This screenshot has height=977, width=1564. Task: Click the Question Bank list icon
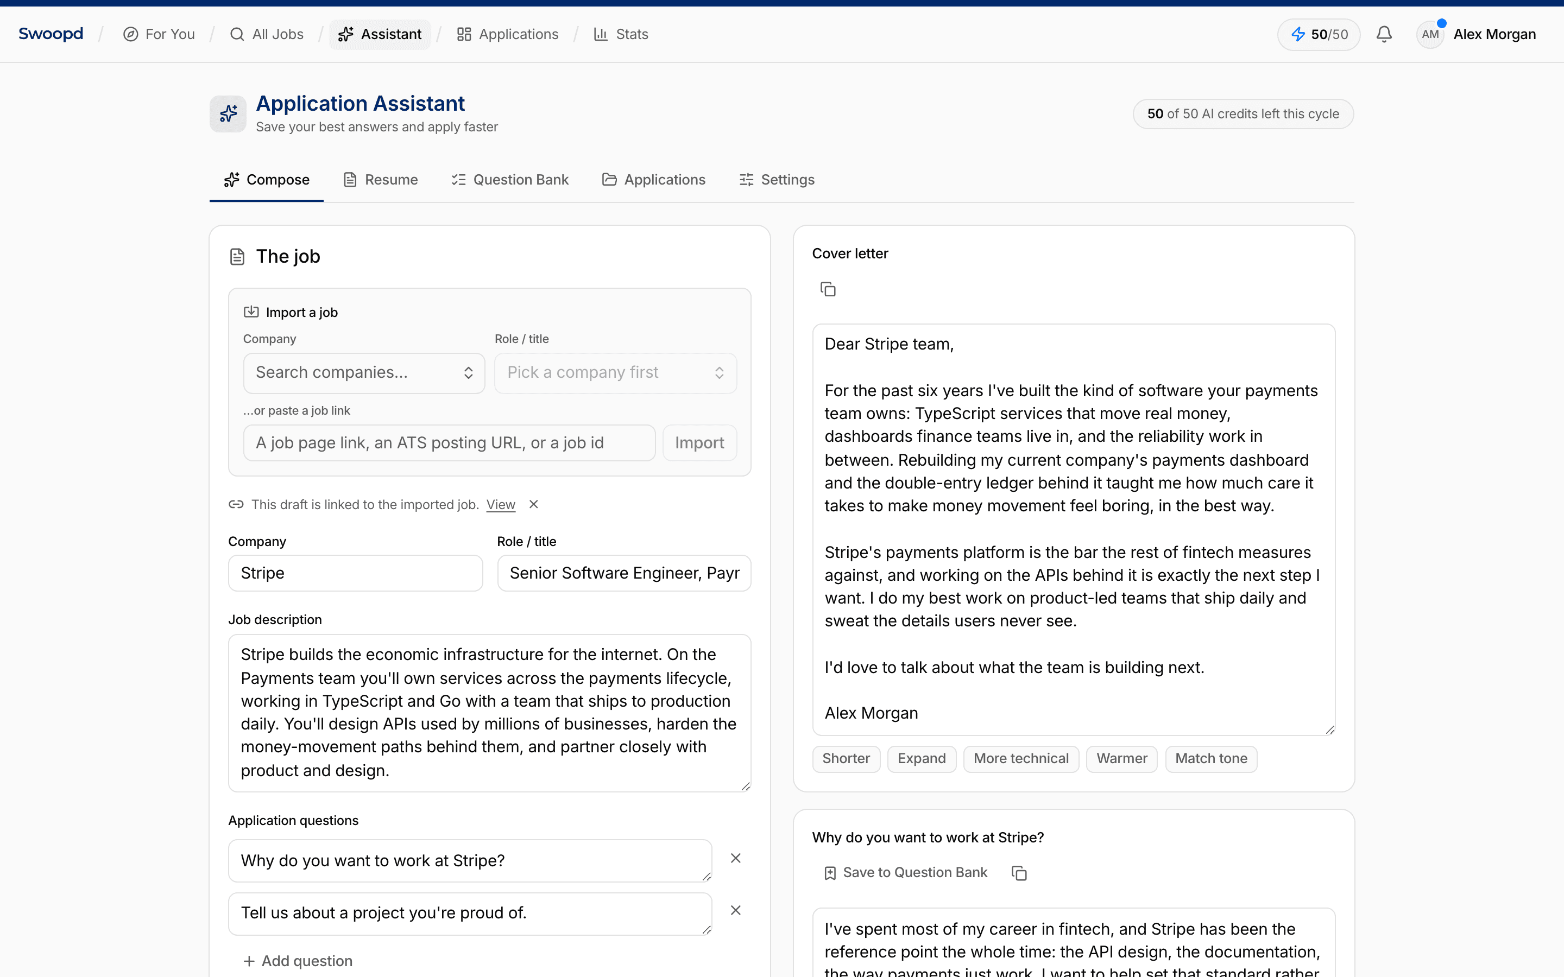coord(458,180)
